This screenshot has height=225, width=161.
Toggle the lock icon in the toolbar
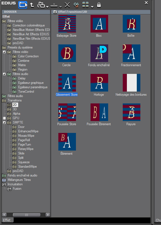[99, 5]
